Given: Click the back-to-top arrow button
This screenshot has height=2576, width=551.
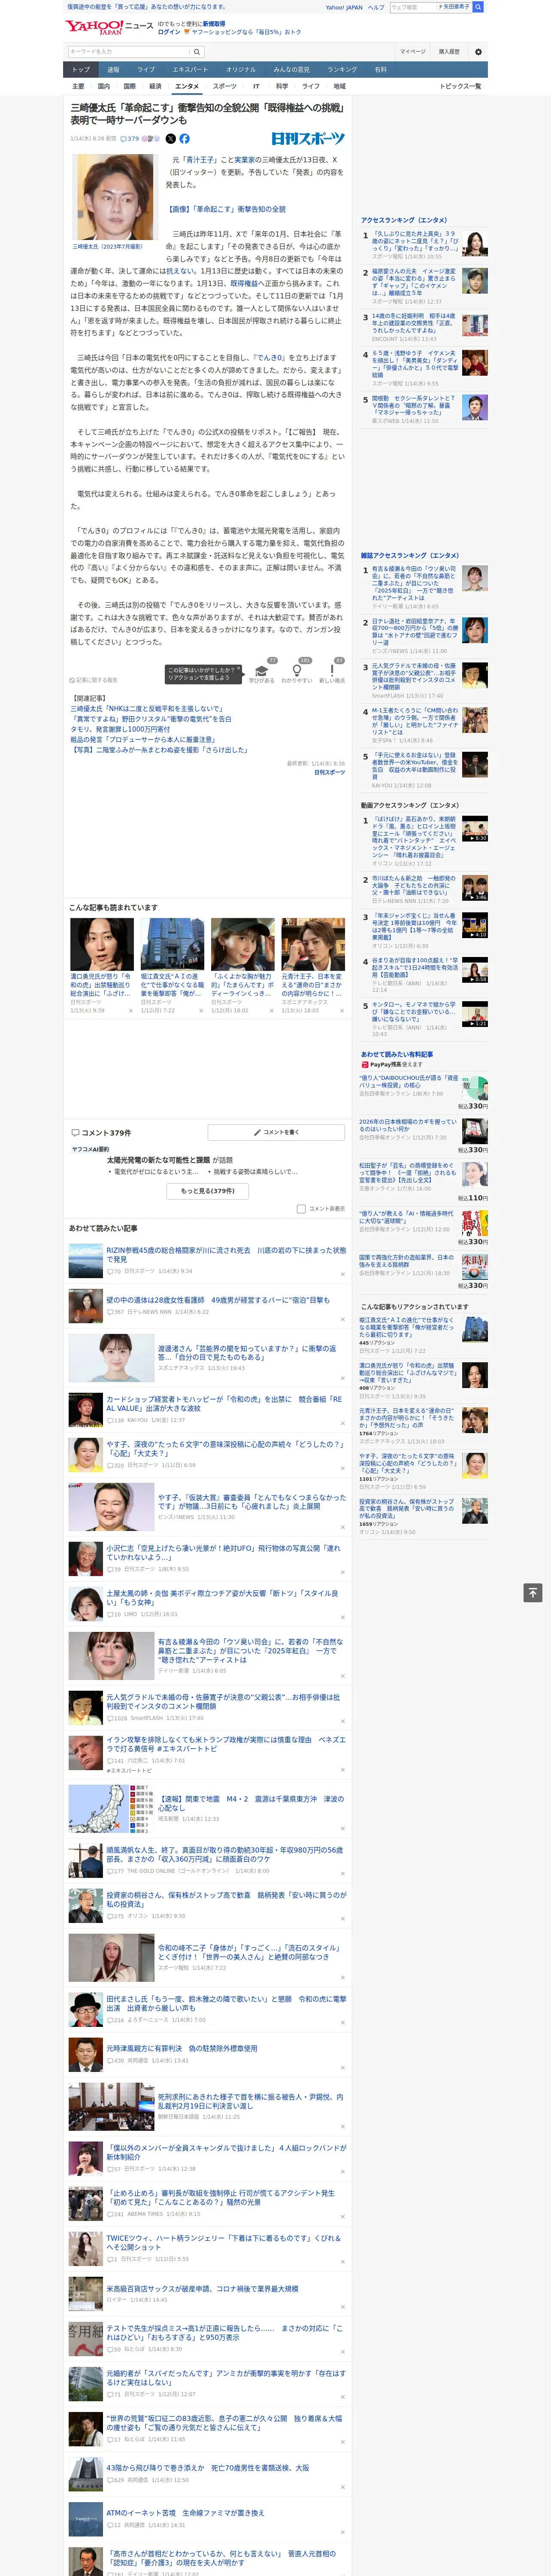Looking at the screenshot, I should click(533, 1593).
